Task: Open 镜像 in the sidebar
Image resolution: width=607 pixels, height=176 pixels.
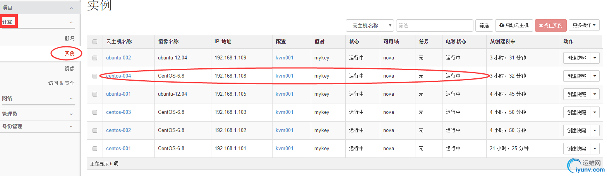Action: (70, 68)
